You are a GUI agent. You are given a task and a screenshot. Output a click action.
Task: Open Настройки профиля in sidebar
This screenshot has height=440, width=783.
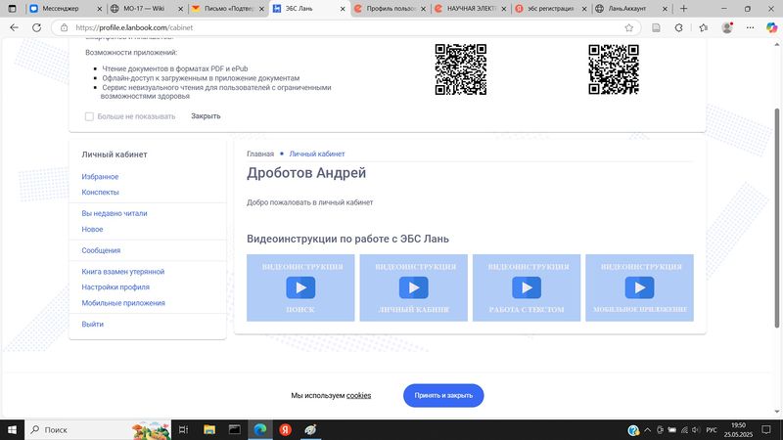(115, 287)
